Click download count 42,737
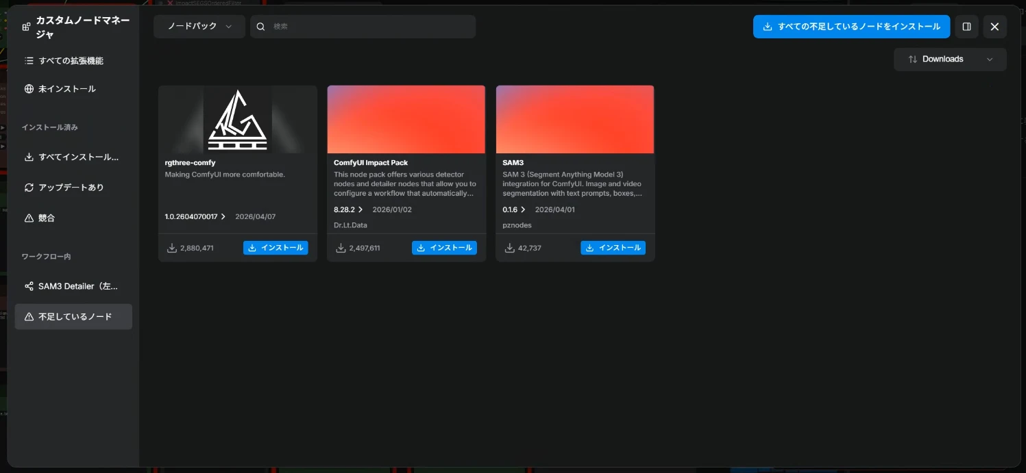Image resolution: width=1026 pixels, height=473 pixels. coord(530,248)
